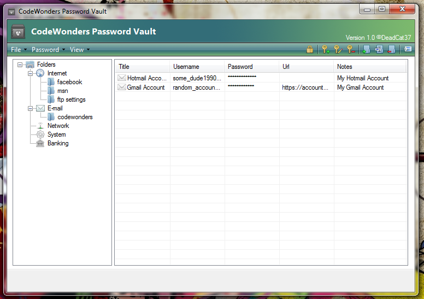Image resolution: width=424 pixels, height=299 pixels.
Task: Click the vault safe logo in header
Action: click(18, 32)
